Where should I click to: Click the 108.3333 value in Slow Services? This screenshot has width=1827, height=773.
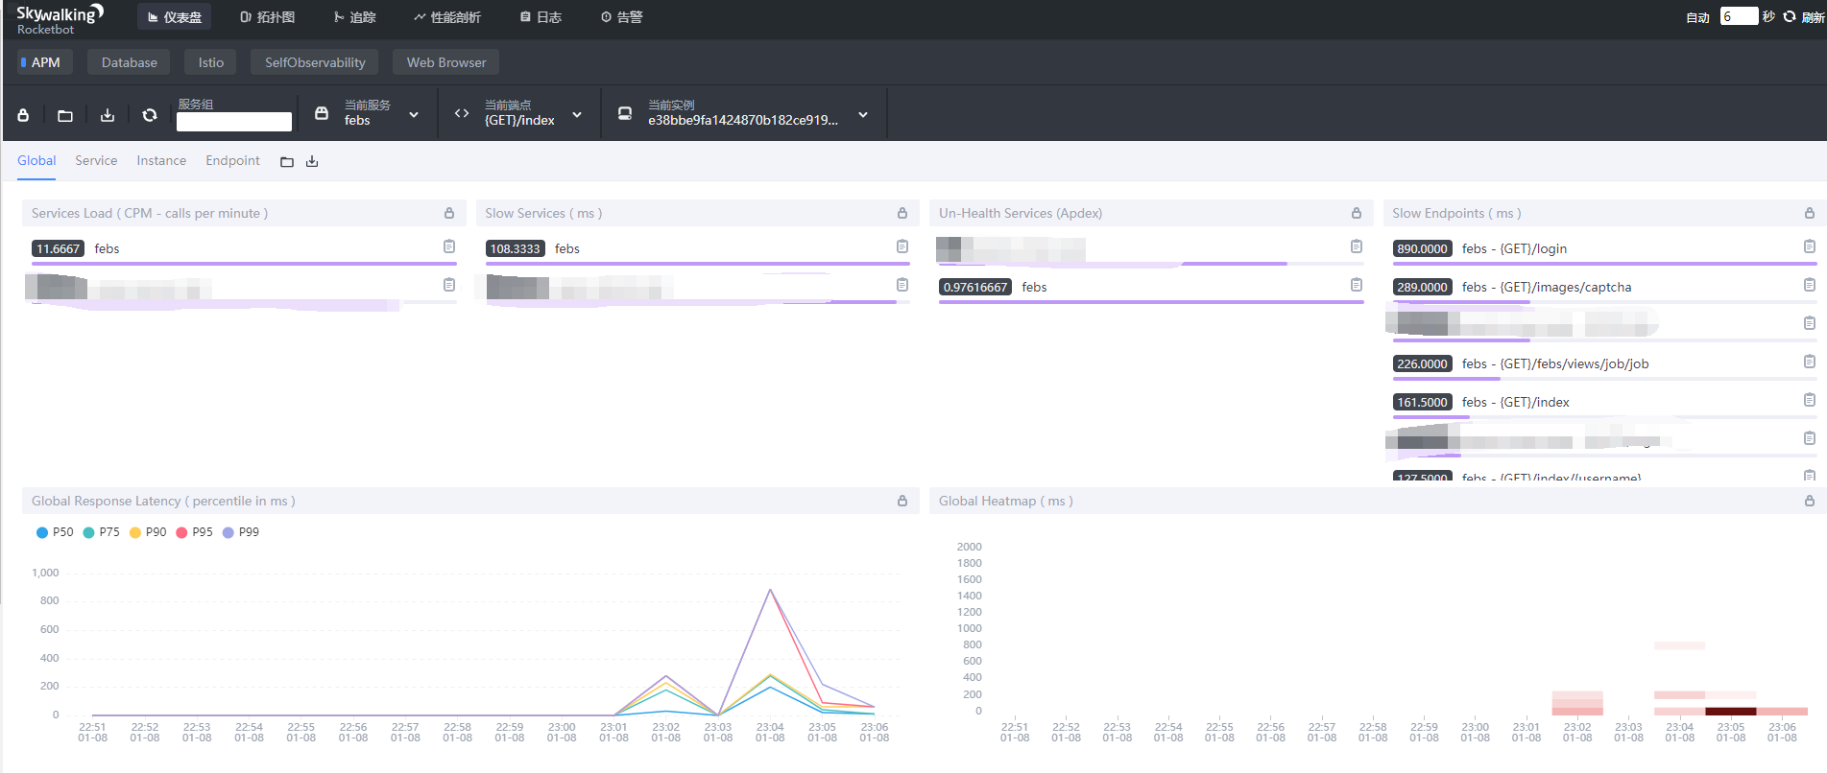tap(516, 248)
